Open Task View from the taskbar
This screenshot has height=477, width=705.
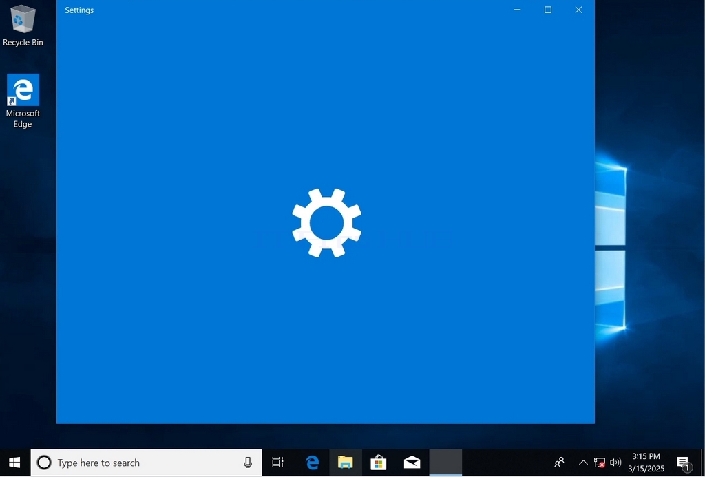point(278,463)
